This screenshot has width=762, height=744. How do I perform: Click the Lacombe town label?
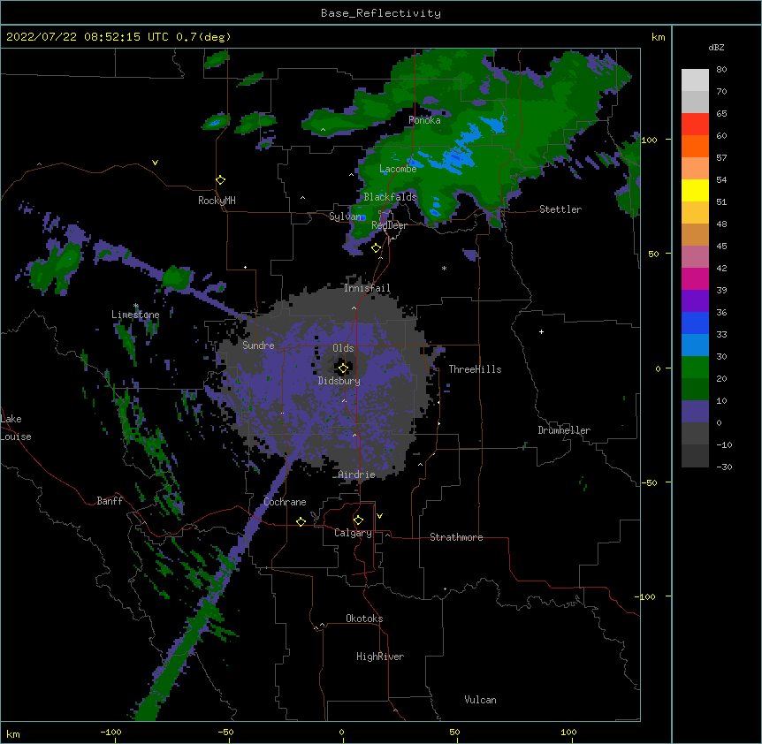point(398,169)
